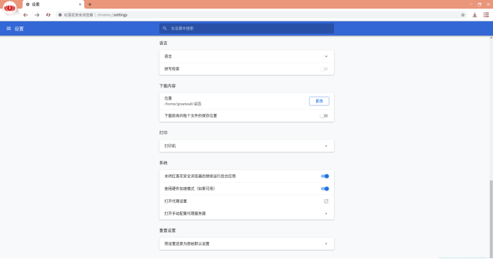This screenshot has width=493, height=259.
Task: Click the search magnifier icon in settings
Action: point(164,28)
